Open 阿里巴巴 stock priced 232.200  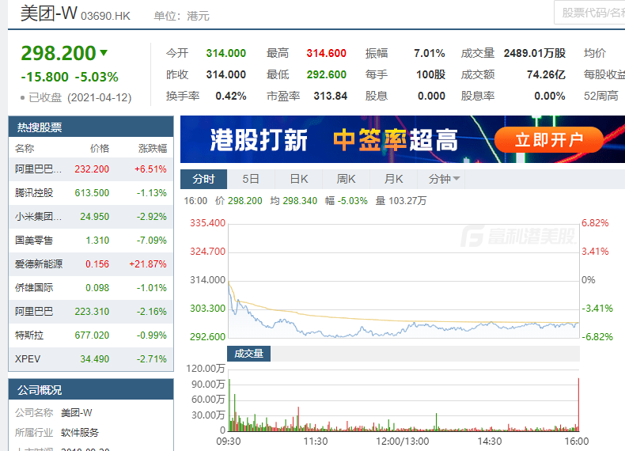(91, 169)
